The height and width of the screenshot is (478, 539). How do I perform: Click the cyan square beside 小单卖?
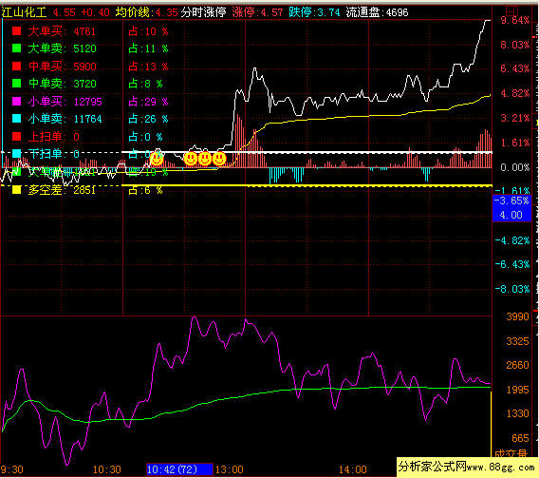16,119
